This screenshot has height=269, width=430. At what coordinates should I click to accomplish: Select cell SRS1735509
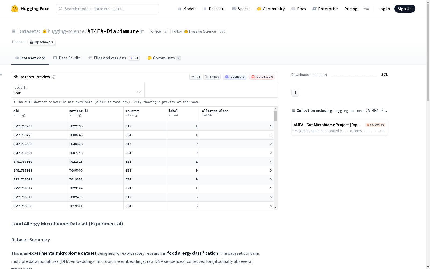39,179
